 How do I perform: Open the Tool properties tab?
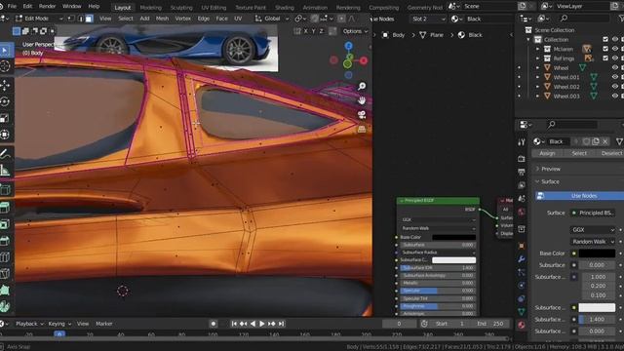[x=522, y=142]
